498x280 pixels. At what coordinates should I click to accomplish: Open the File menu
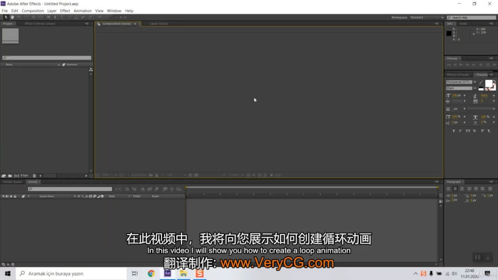pos(5,11)
